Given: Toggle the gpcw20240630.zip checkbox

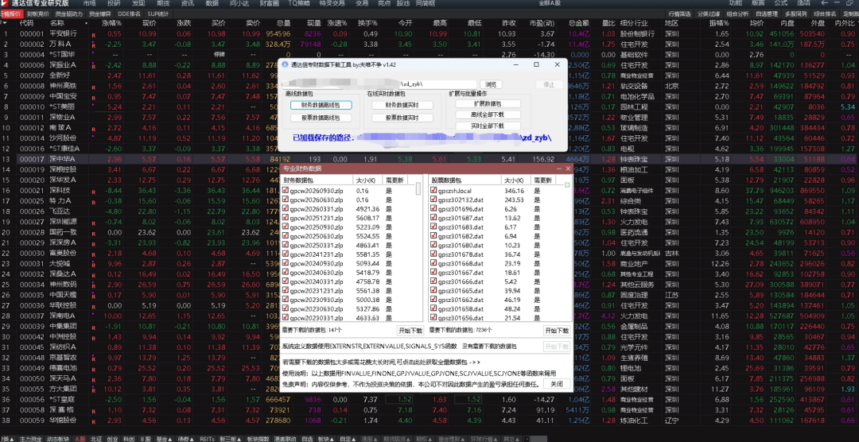Looking at the screenshot, I should [x=285, y=272].
